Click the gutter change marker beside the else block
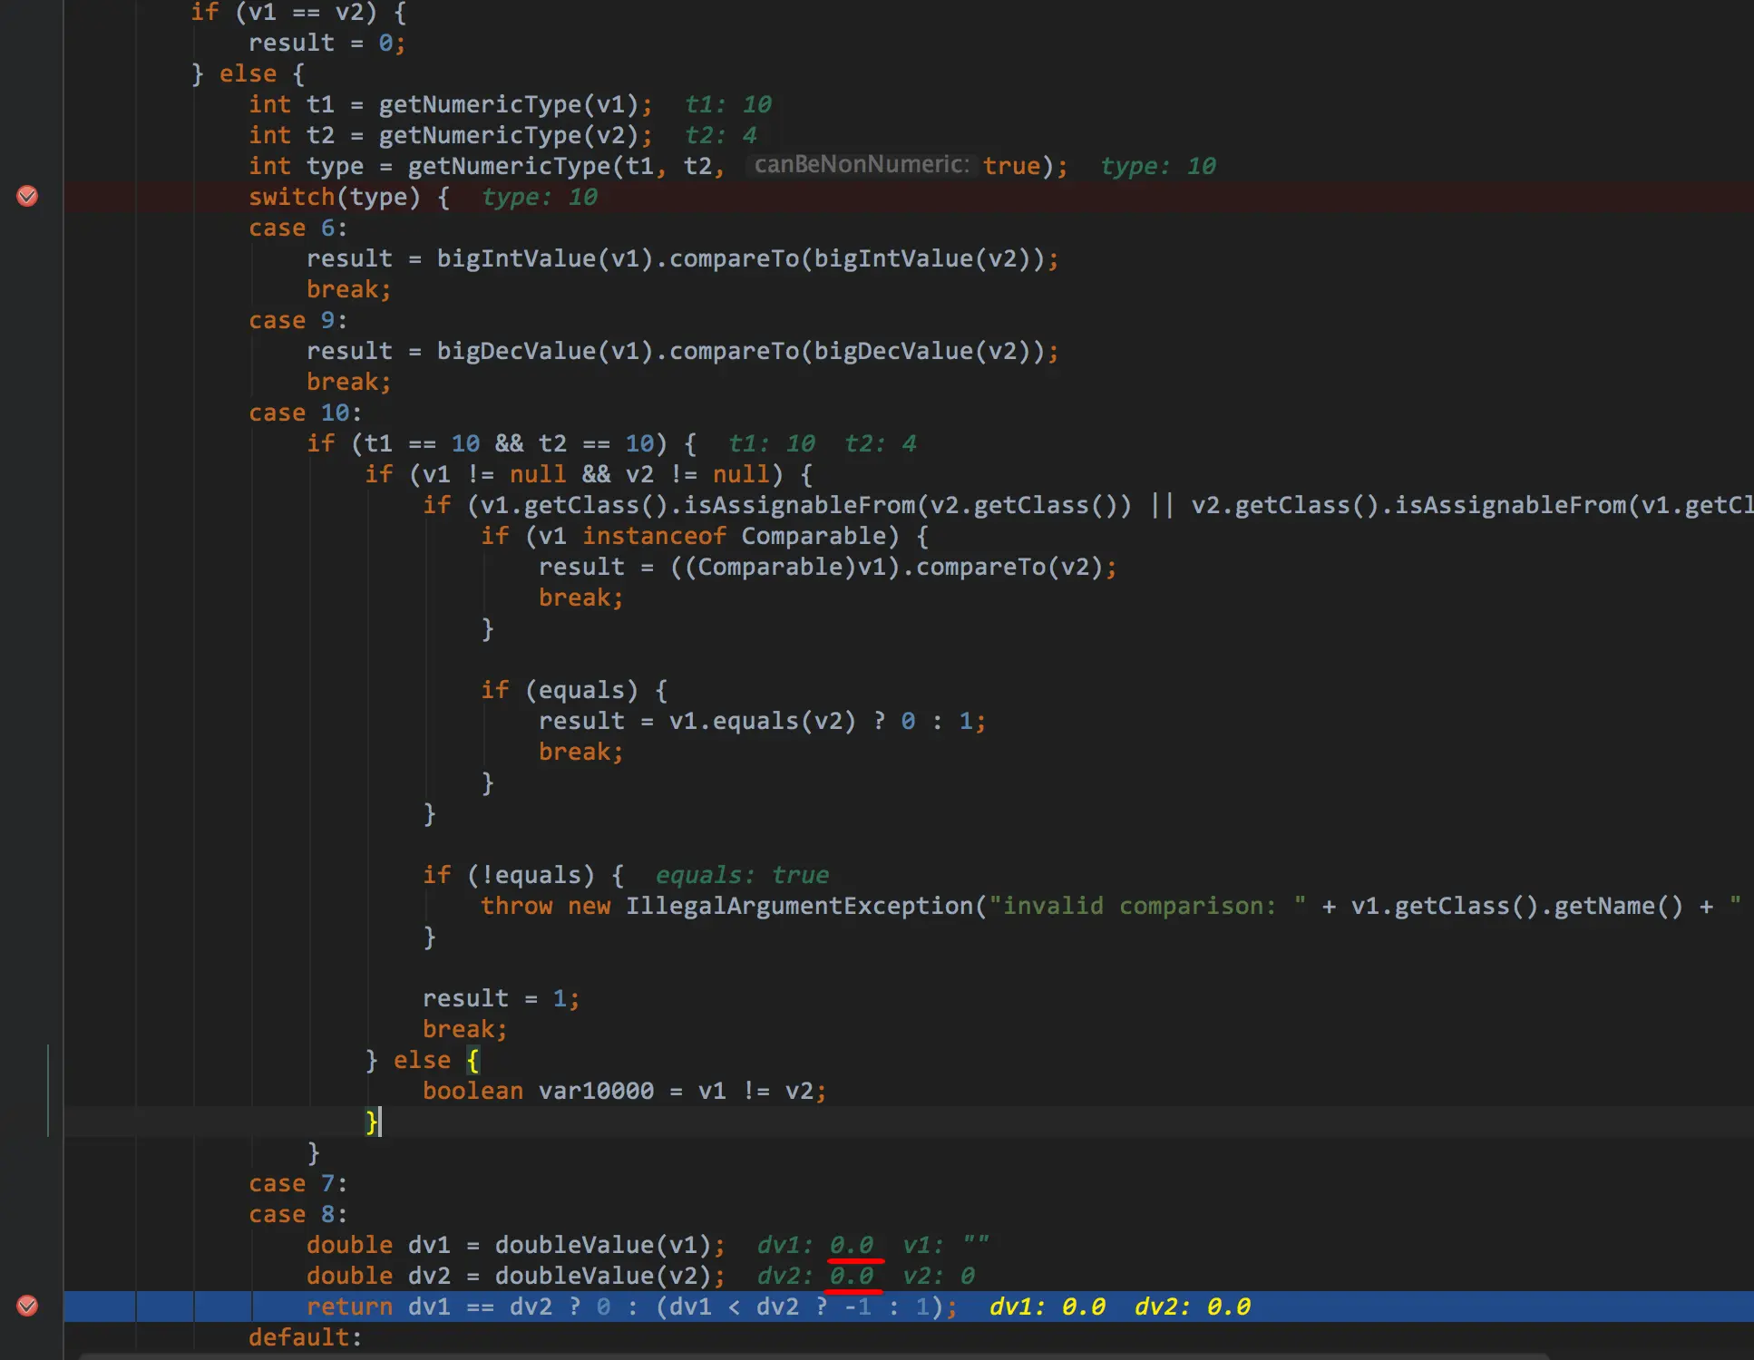The width and height of the screenshot is (1754, 1360). tap(48, 1090)
